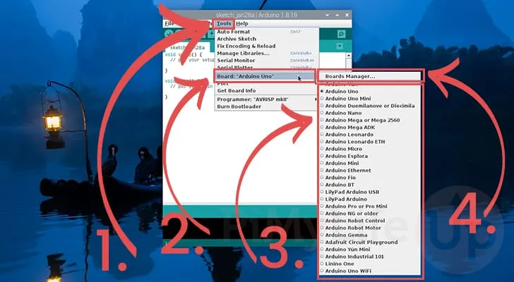The height and width of the screenshot is (282, 514).
Task: Choose Arduino Uno Mini board
Action: click(370, 99)
